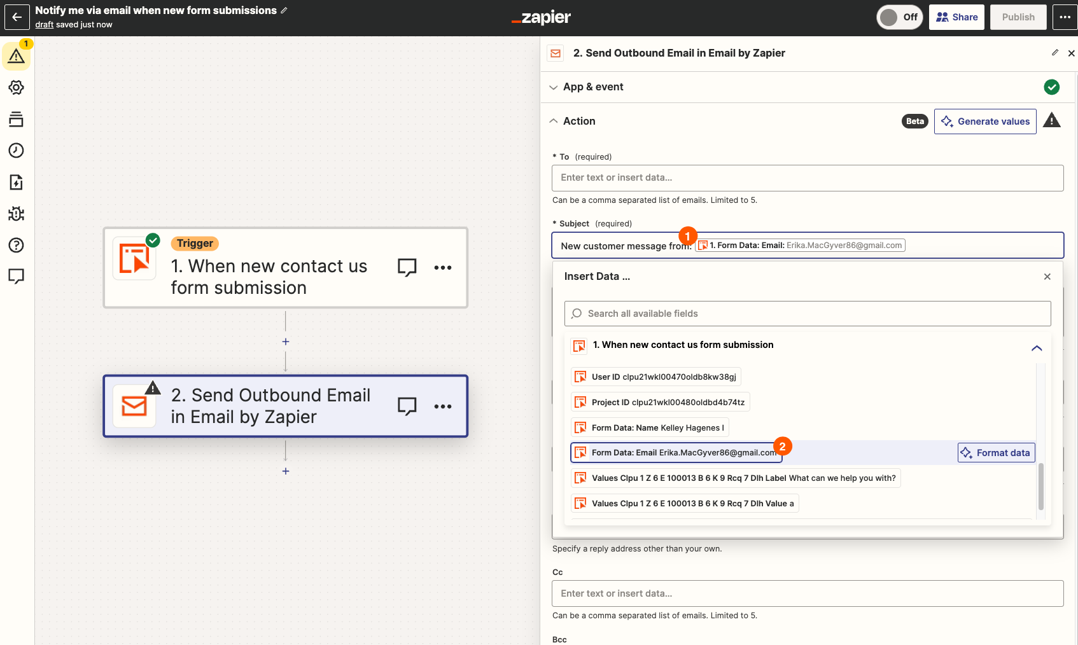Select the Send Outbound Email step title
The width and height of the screenshot is (1078, 645).
[x=270, y=406]
